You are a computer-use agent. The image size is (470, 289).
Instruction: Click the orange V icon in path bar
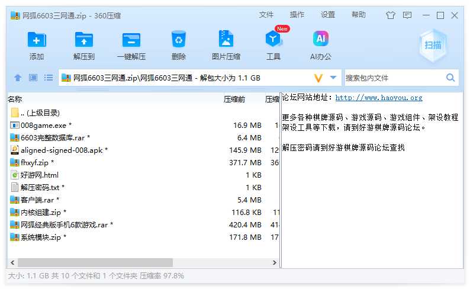tap(318, 78)
